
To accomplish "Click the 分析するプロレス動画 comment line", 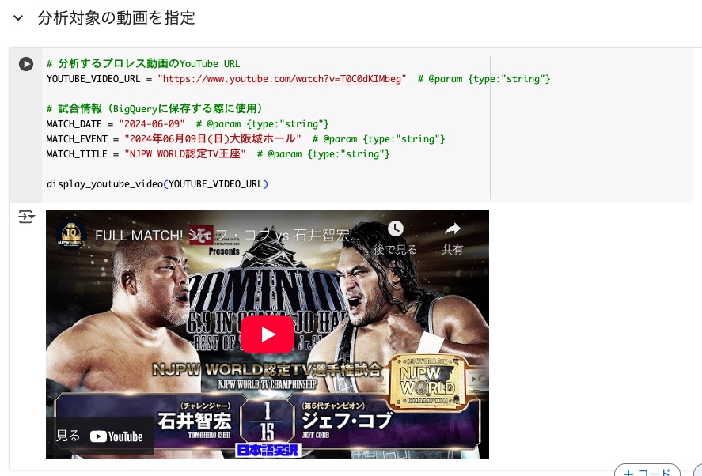I will [143, 63].
